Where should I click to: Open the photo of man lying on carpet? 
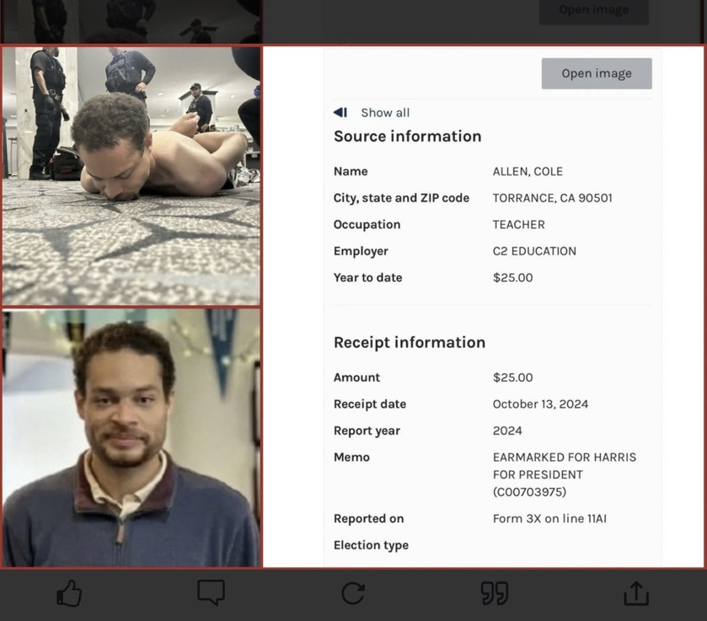[131, 175]
